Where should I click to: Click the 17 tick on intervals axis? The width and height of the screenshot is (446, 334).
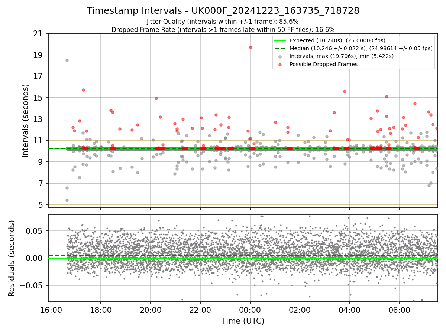[38, 76]
